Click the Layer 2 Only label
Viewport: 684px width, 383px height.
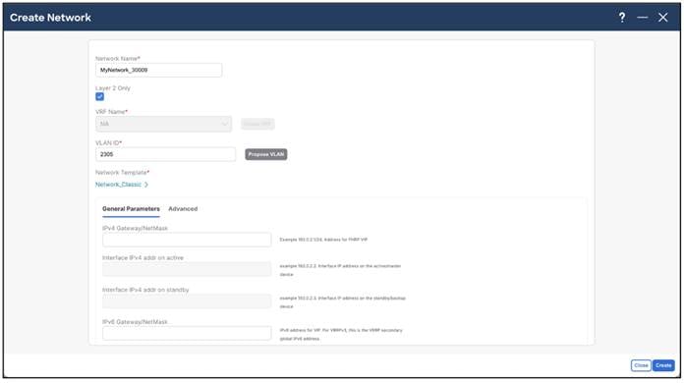click(x=113, y=88)
